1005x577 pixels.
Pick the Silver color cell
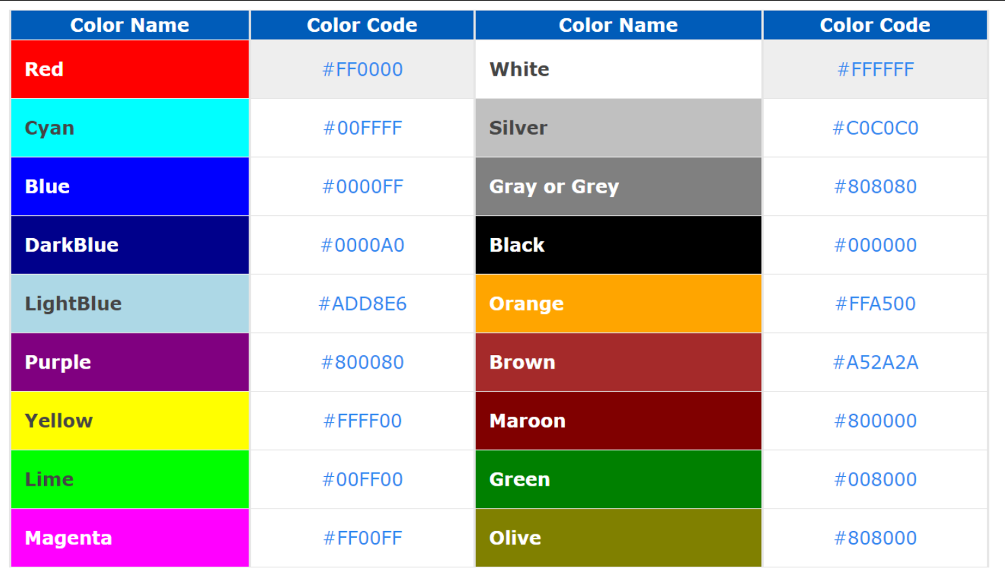click(x=618, y=128)
